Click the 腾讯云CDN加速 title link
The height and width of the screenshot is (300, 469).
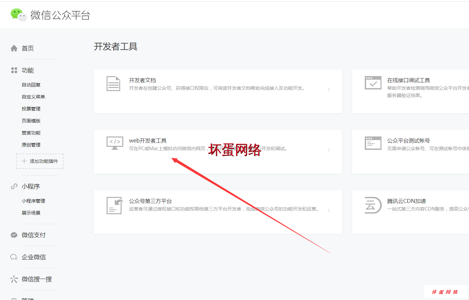(x=407, y=201)
